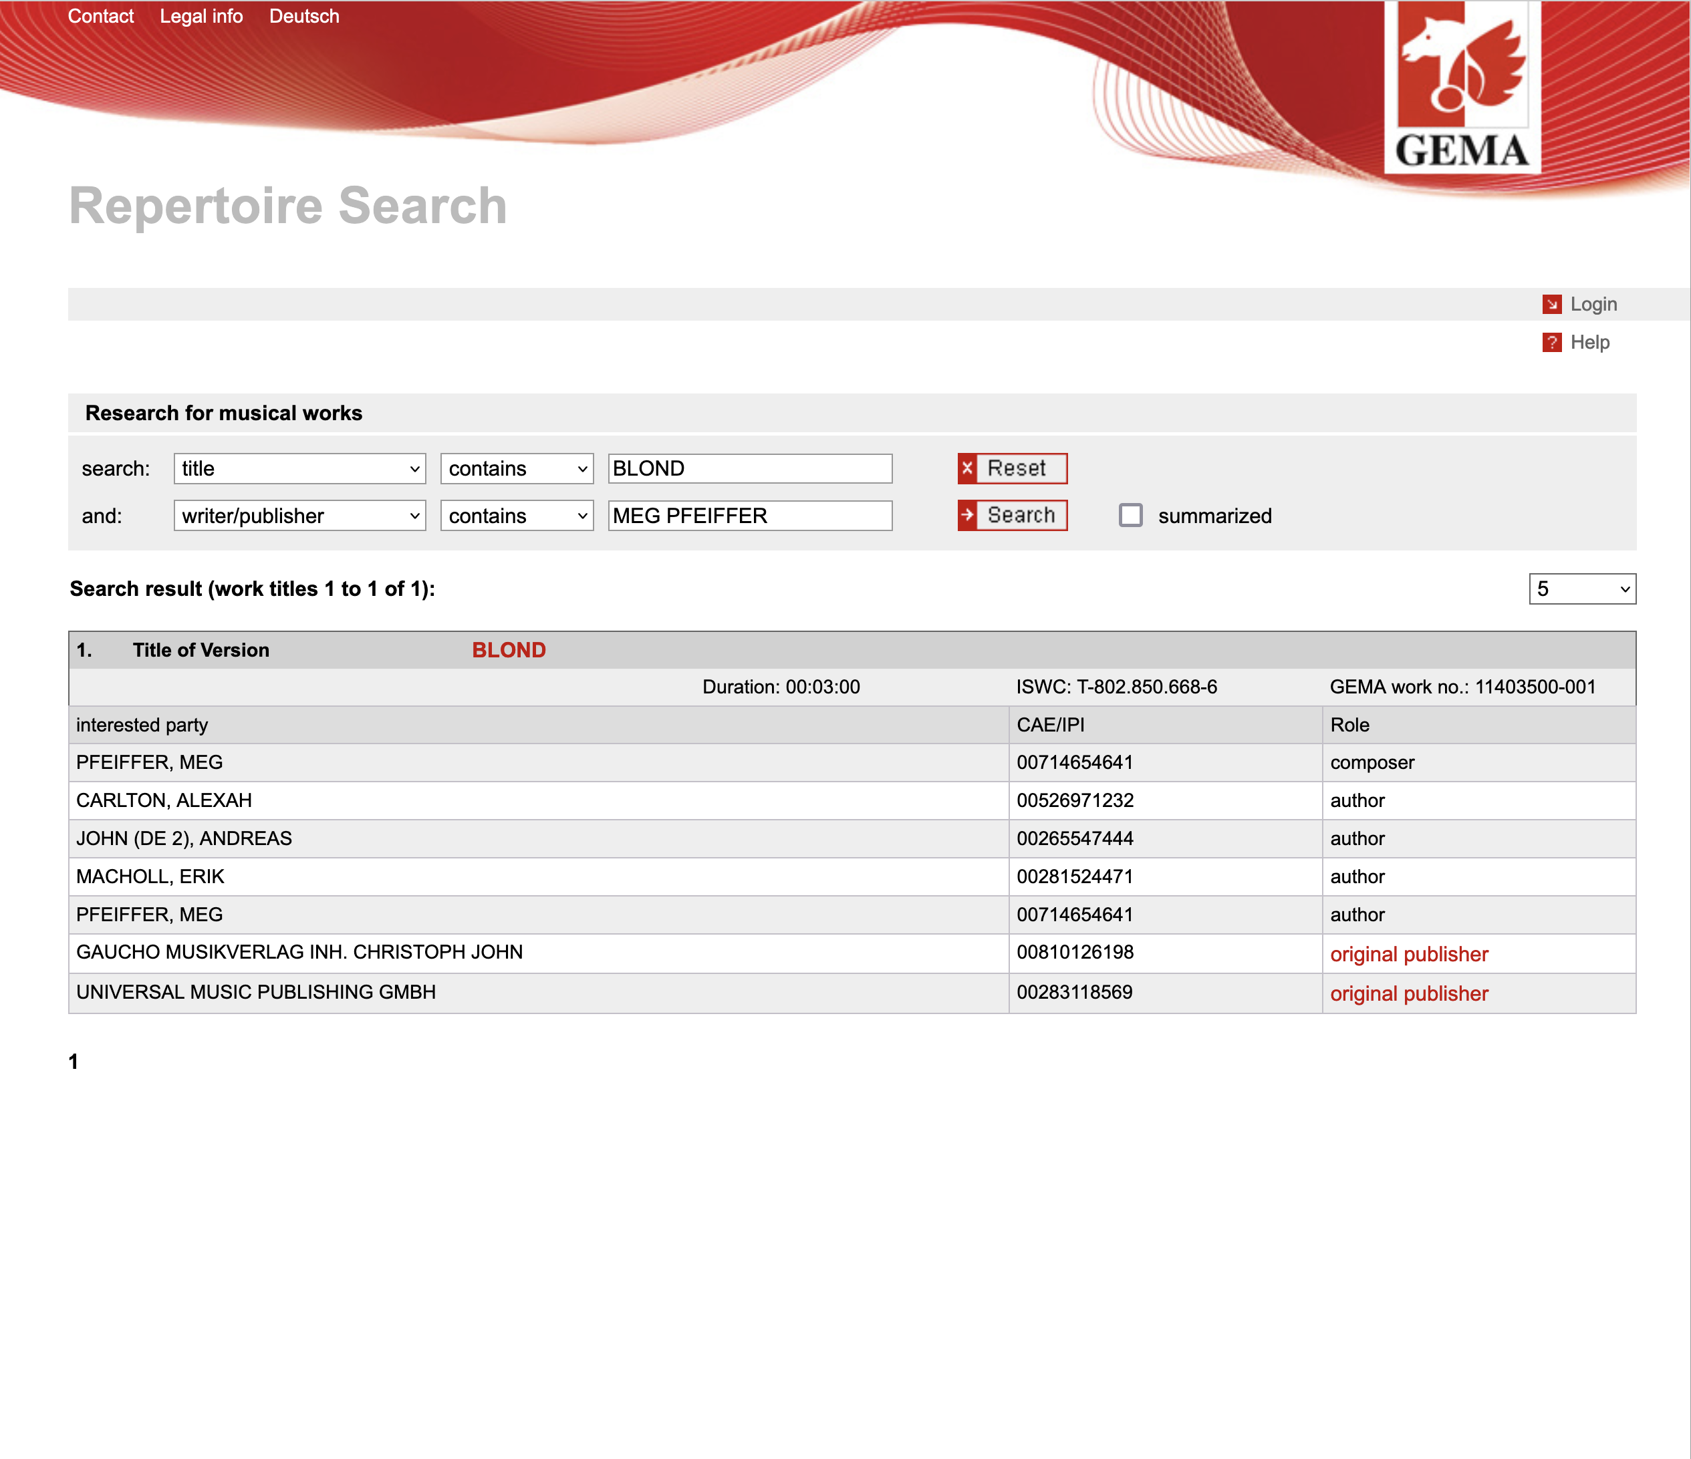Go to result page 1
1691x1459 pixels.
74,1061
